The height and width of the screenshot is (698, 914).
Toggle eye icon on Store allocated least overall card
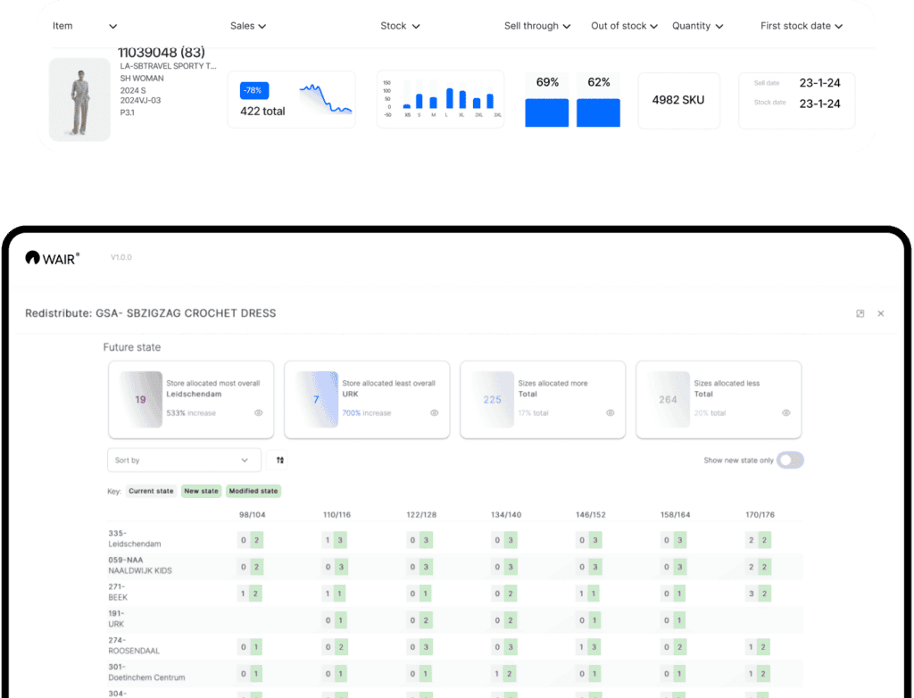(x=435, y=413)
